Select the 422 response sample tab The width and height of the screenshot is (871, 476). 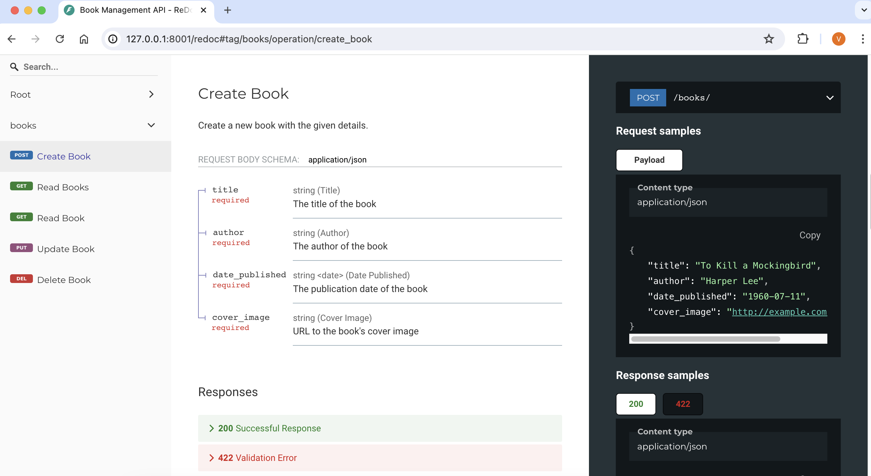tap(682, 404)
